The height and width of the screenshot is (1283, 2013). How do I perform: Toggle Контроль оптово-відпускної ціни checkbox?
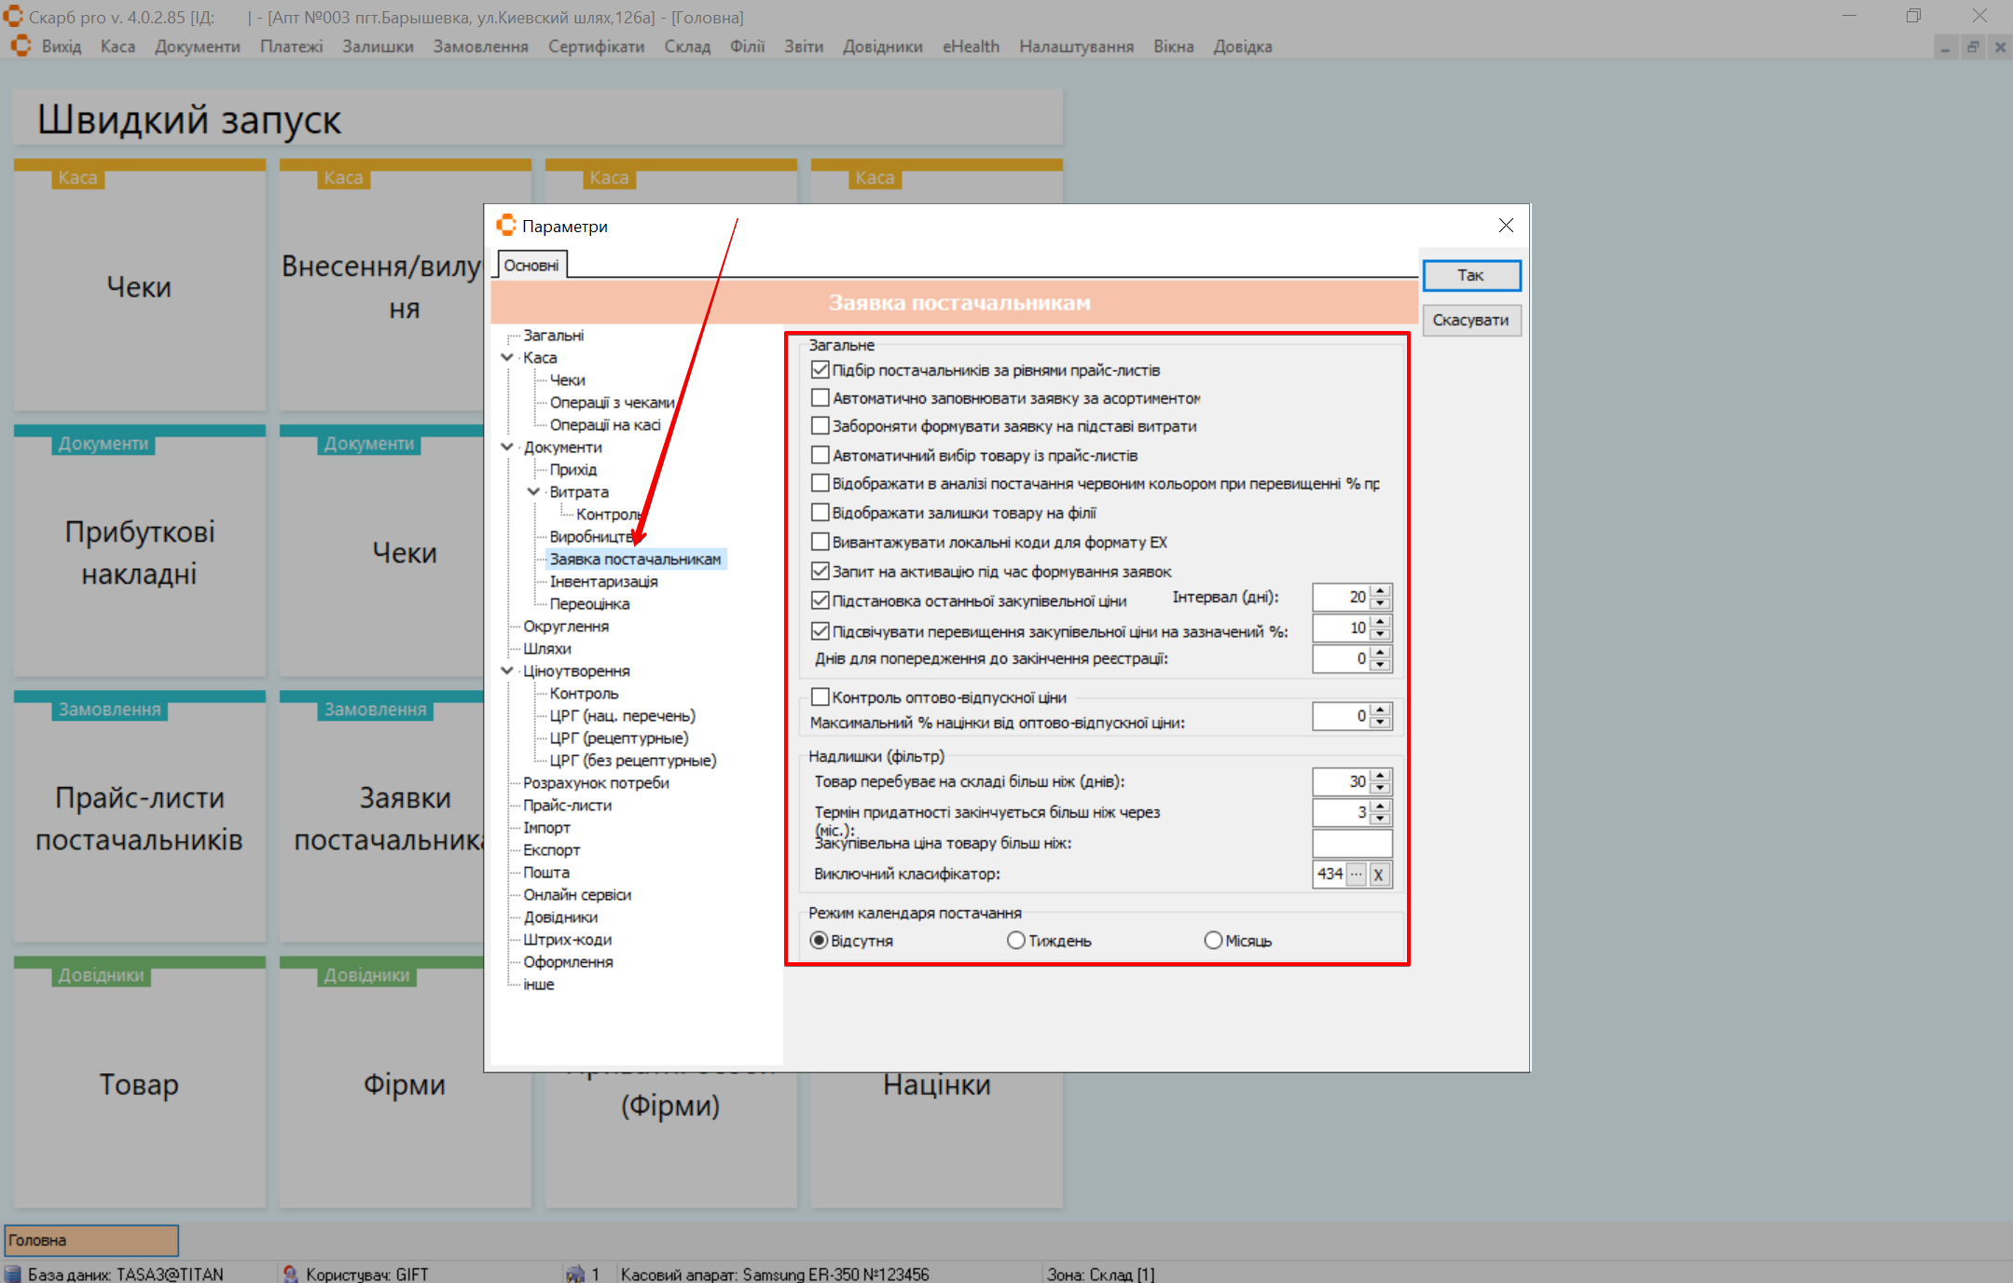point(820,697)
